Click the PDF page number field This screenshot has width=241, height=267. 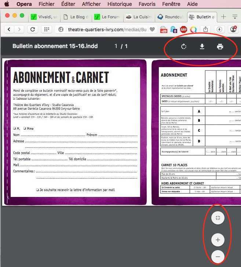[x=116, y=46]
